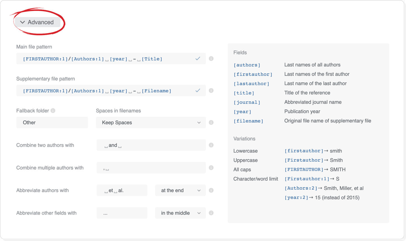Click info icon beside Main file pattern
Screen dimensions: 406x241
[211, 59]
